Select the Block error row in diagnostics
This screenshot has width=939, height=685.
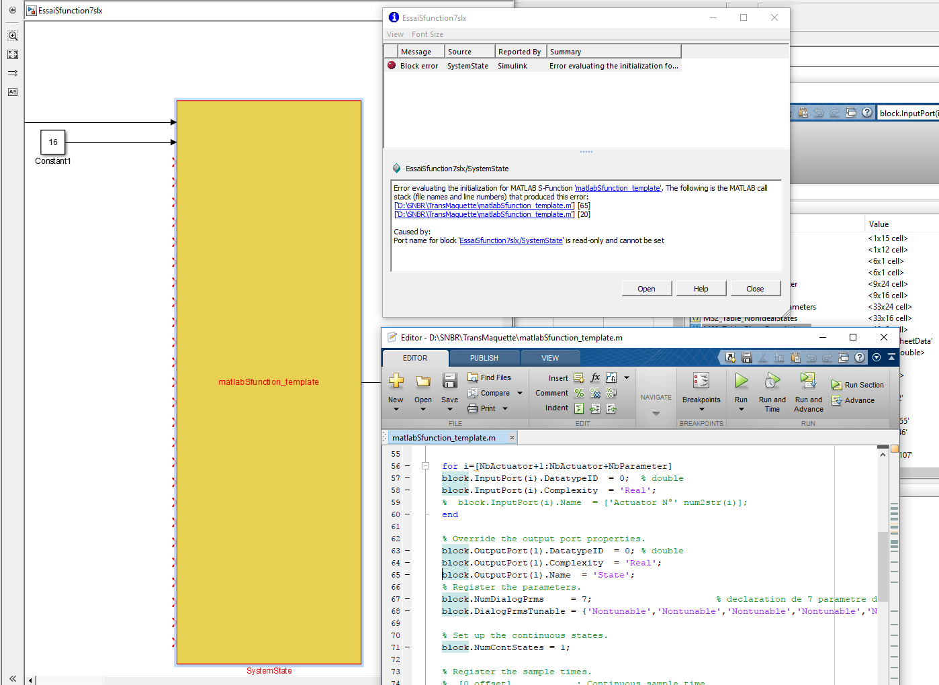(533, 66)
